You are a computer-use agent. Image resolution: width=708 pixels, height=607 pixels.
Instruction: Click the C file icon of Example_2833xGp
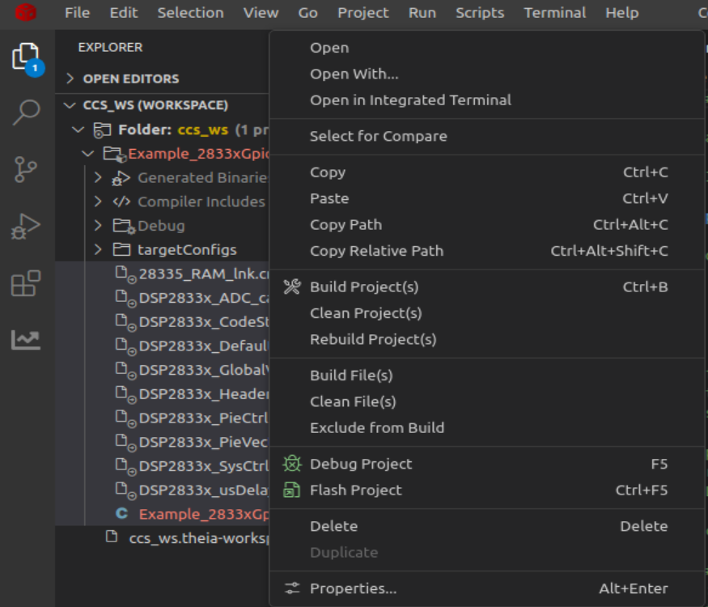122,513
